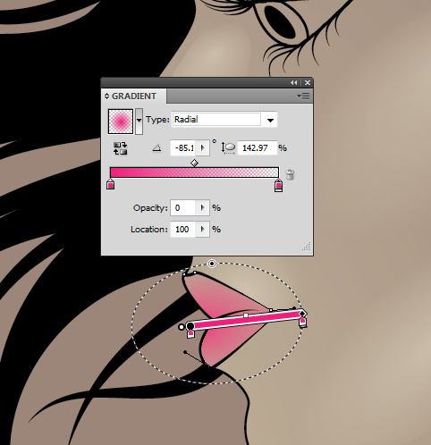Open the gradient swatch preset dropdown
The image size is (431, 445).
click(x=139, y=121)
